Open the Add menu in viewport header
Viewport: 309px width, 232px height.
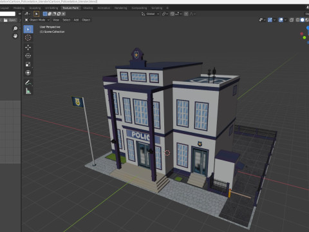point(76,20)
